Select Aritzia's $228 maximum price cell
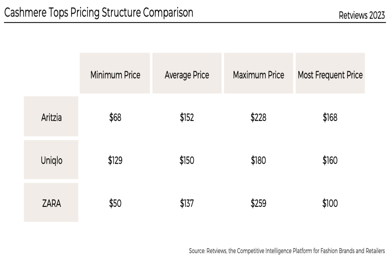 pos(258,117)
